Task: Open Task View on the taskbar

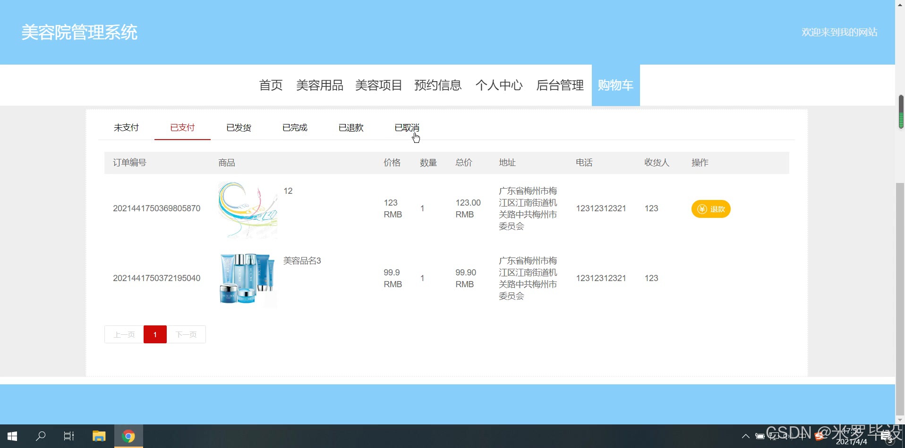Action: (x=69, y=436)
